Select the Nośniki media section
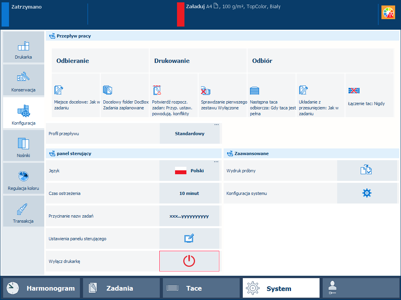This screenshot has height=300, width=401. (23, 145)
